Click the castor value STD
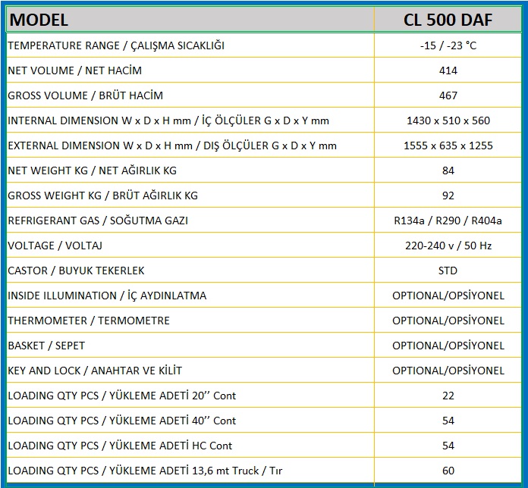This screenshot has width=528, height=488. [448, 271]
